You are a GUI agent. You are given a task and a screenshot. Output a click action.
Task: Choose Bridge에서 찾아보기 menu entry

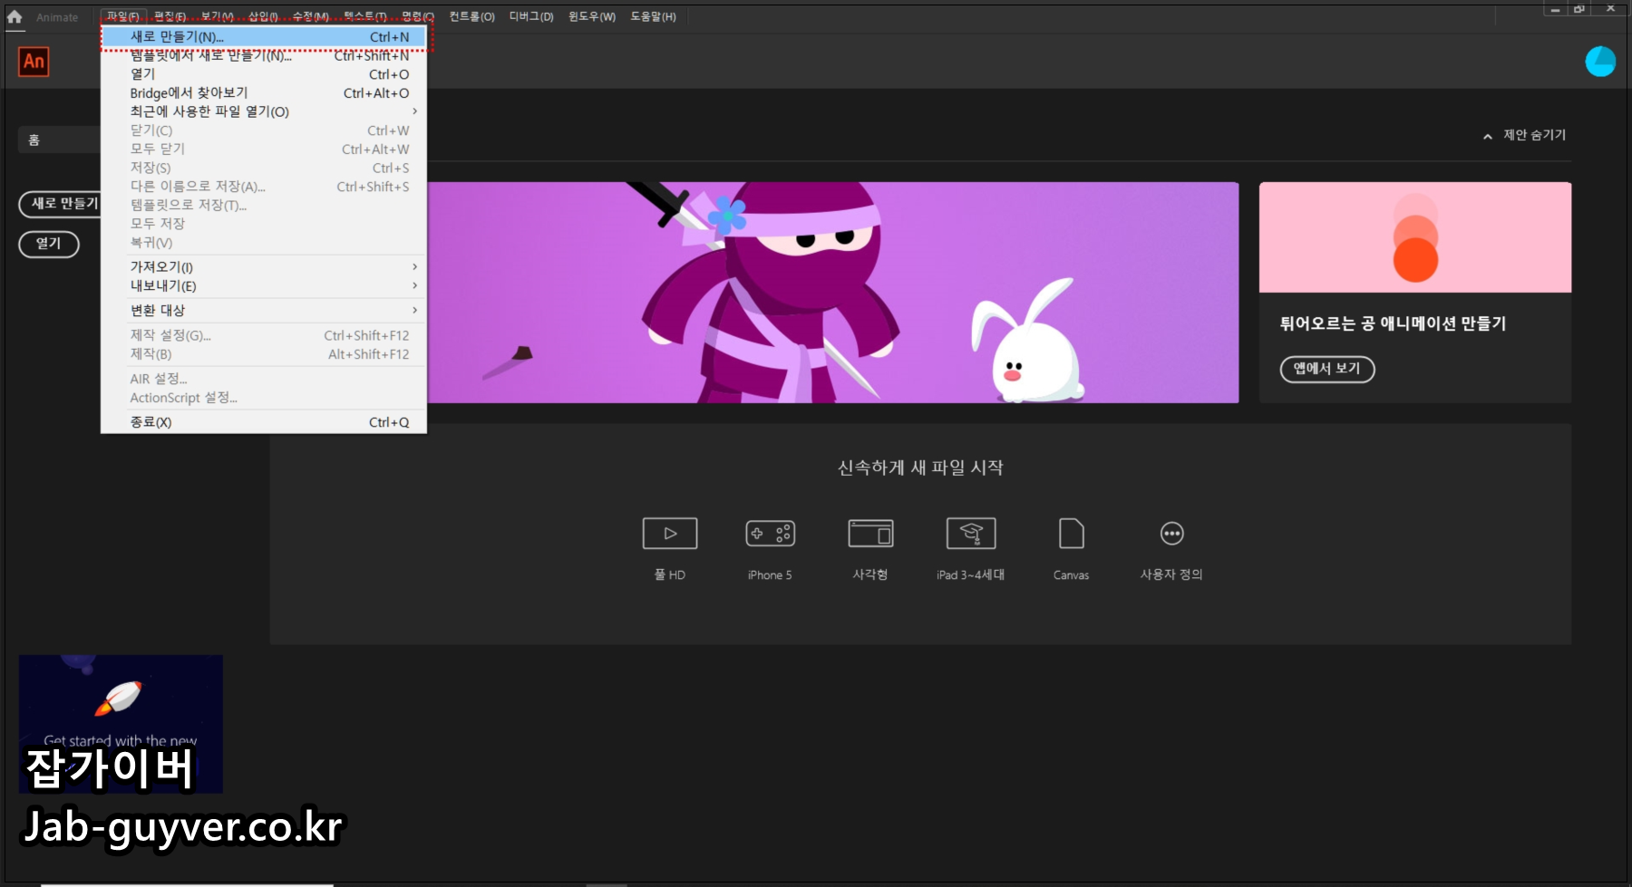pos(264,92)
